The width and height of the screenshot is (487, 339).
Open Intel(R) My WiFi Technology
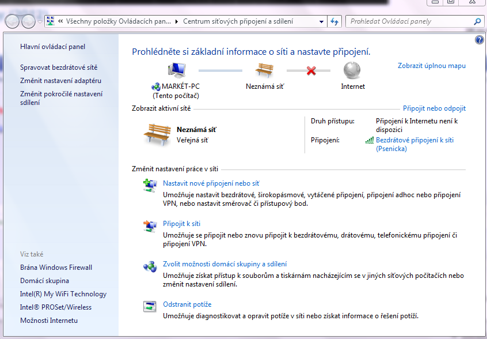pos(63,294)
